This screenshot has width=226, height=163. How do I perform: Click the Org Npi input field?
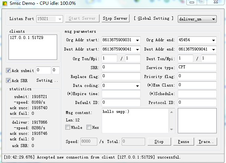coord(133,58)
